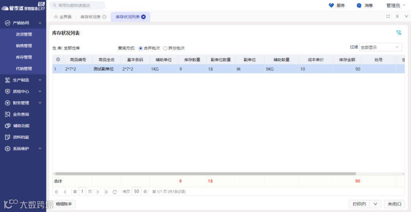This screenshot has width=411, height=212.
Task: Collapse the 产销协同 menu chevron
Action: (40, 23)
